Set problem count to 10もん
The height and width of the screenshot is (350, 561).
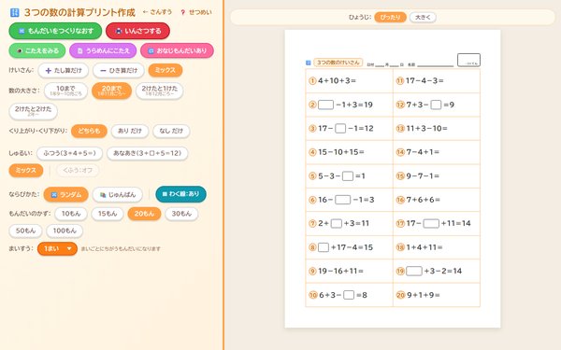[x=71, y=214]
